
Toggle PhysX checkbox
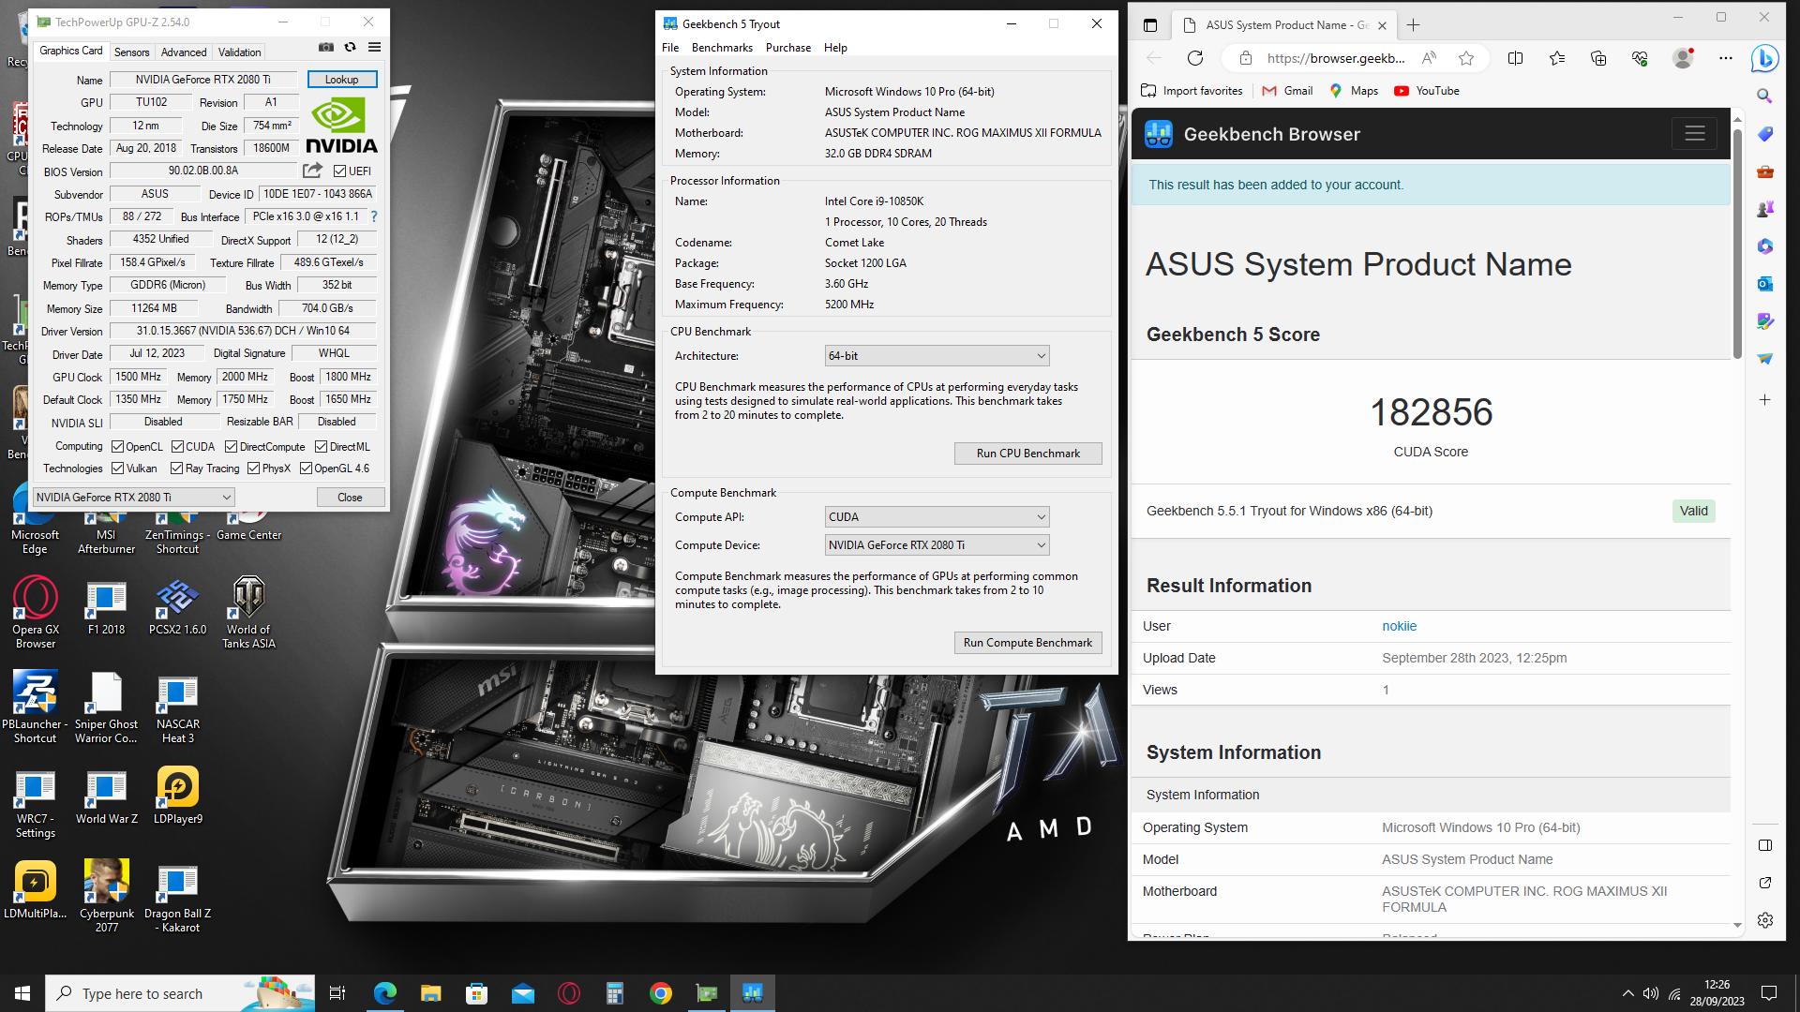point(253,469)
